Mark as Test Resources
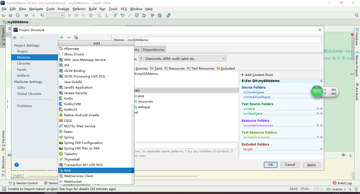Viewport: 360px width, 194px height. tap(201, 69)
